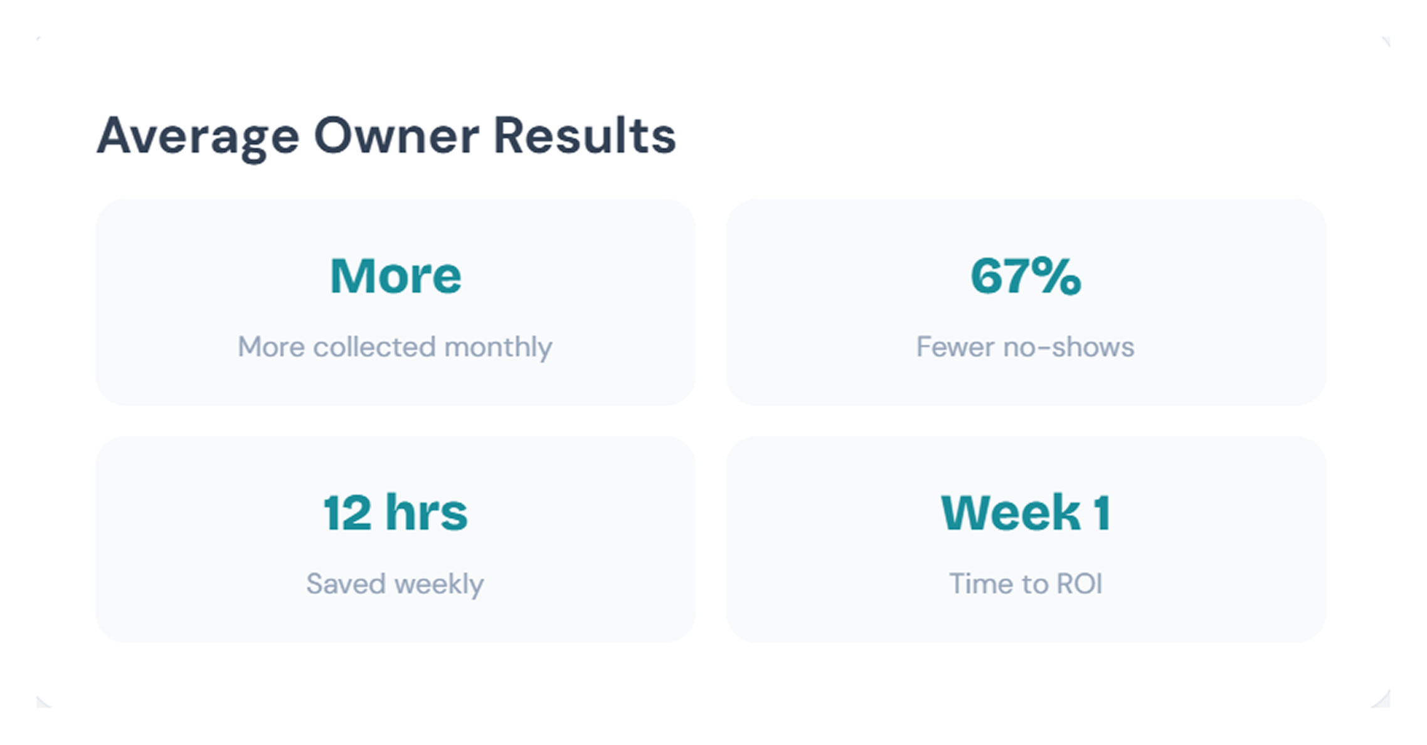Screen dimensions: 1427x745
Task: Select the "More collected monthly" caption
Action: (x=395, y=346)
